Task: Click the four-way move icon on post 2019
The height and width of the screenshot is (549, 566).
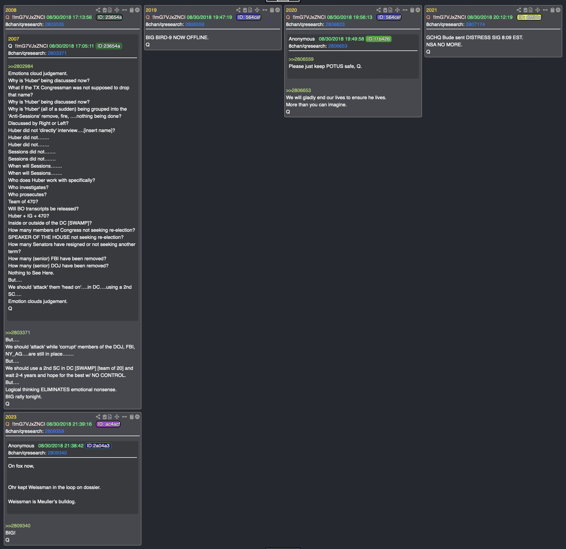Action: (257, 10)
